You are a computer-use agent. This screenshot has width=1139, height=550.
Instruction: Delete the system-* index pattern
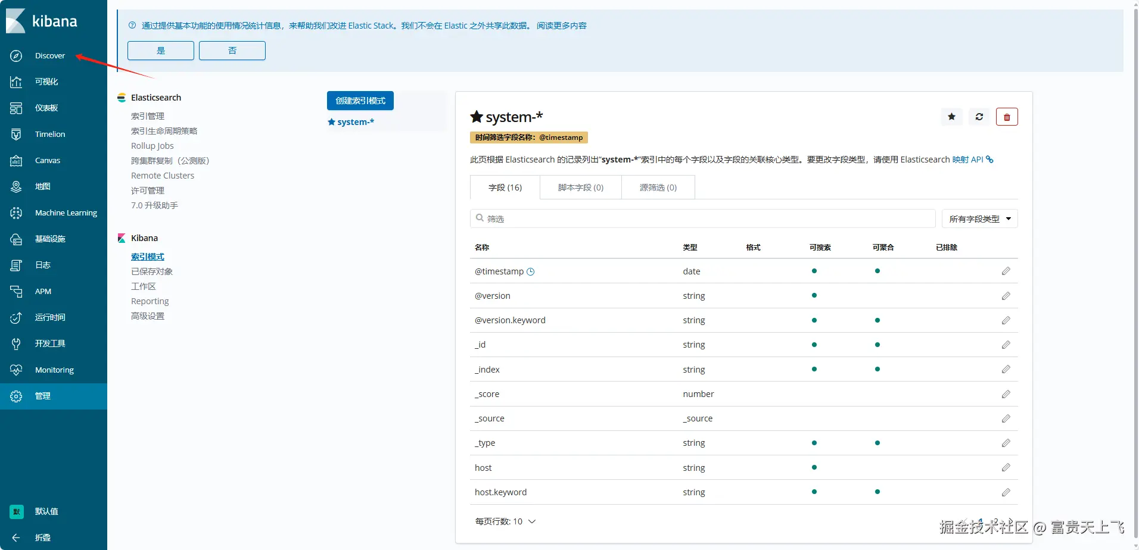(1007, 117)
